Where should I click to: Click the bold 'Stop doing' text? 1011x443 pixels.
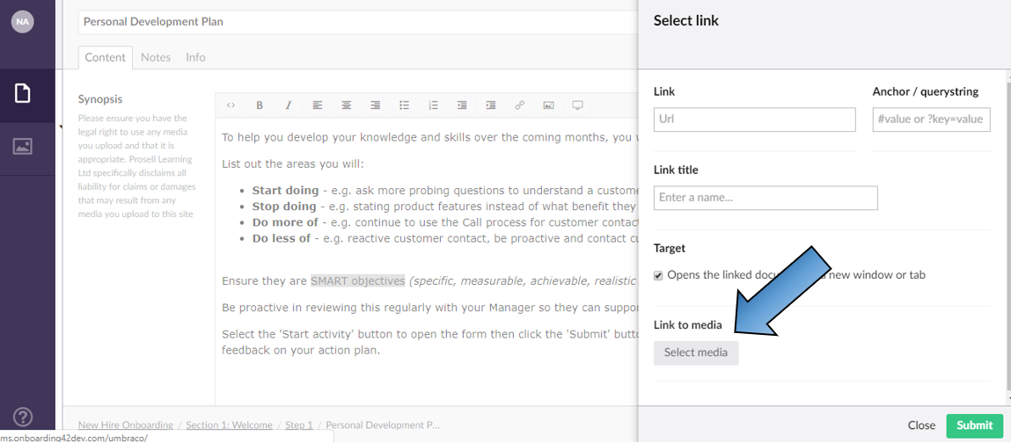pos(283,207)
